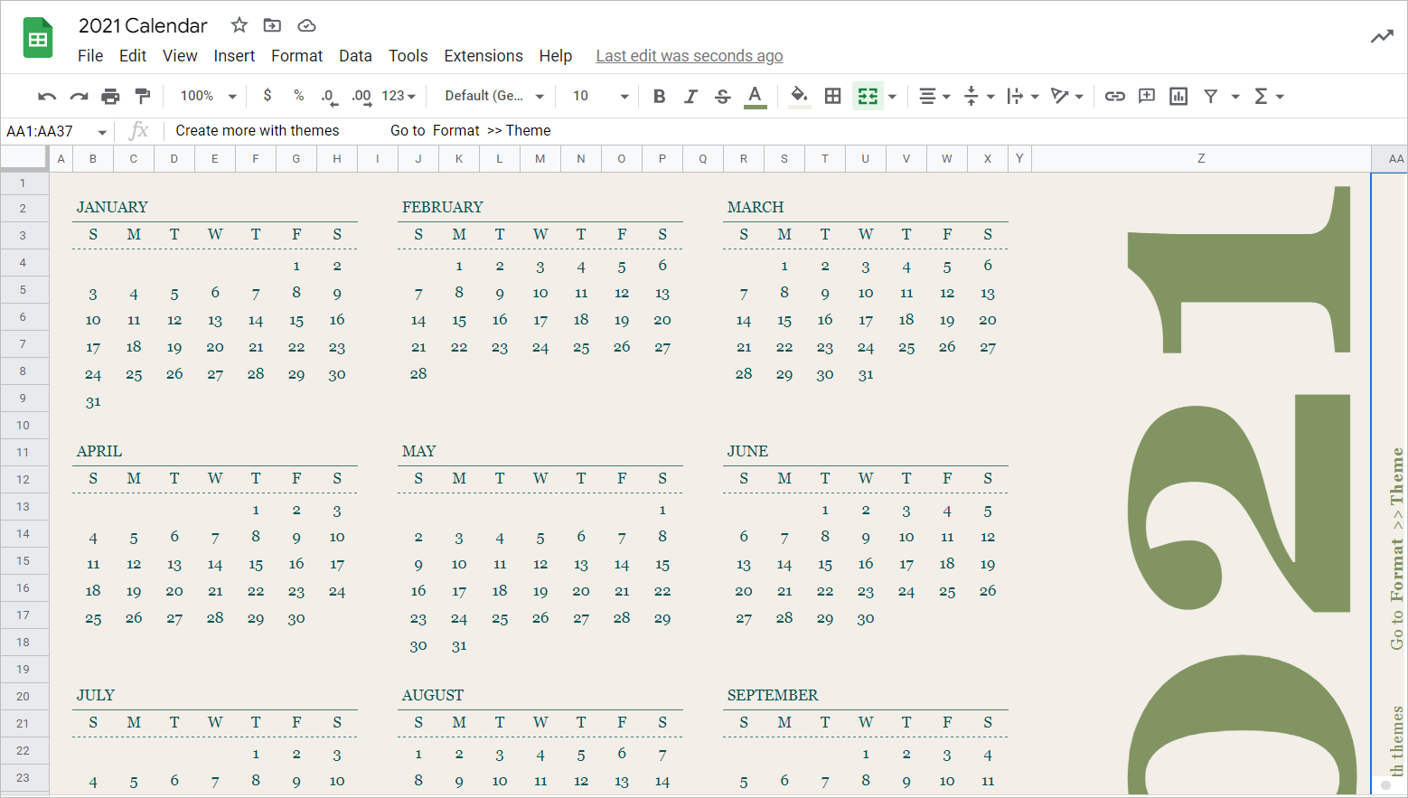Expand the merge cells options arrow
This screenshot has width=1408, height=798.
tap(892, 95)
